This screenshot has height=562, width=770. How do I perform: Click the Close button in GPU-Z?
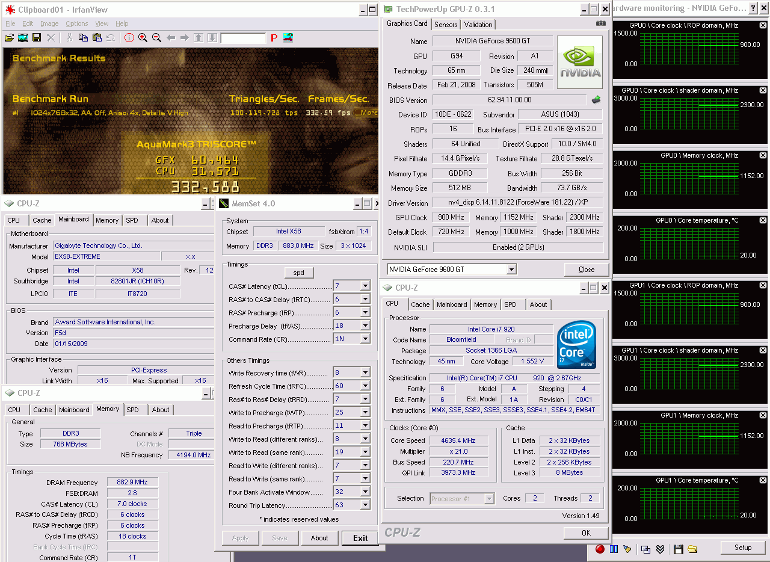587,269
